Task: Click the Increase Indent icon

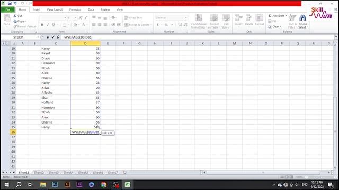Action: pyautogui.click(x=119, y=25)
